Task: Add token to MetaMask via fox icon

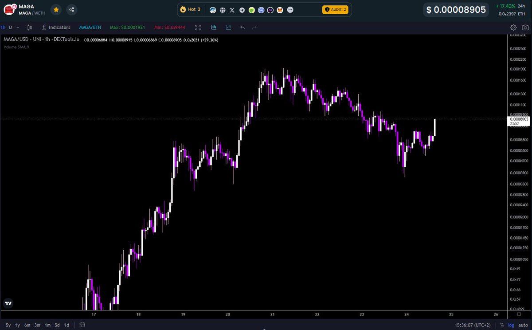Action: coord(281,10)
